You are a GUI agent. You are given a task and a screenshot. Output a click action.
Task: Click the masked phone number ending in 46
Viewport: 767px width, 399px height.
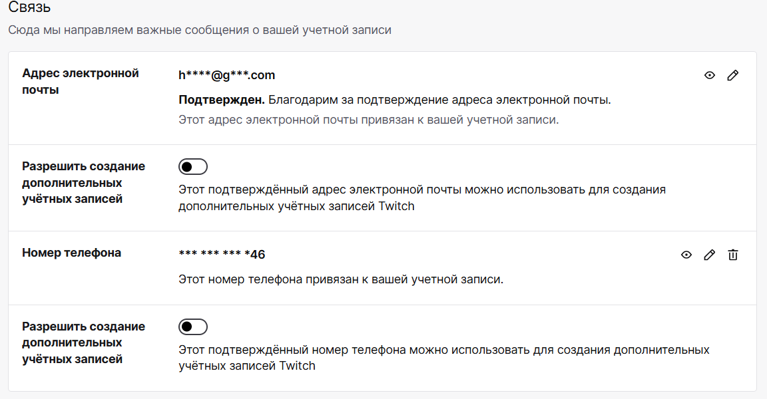click(222, 254)
